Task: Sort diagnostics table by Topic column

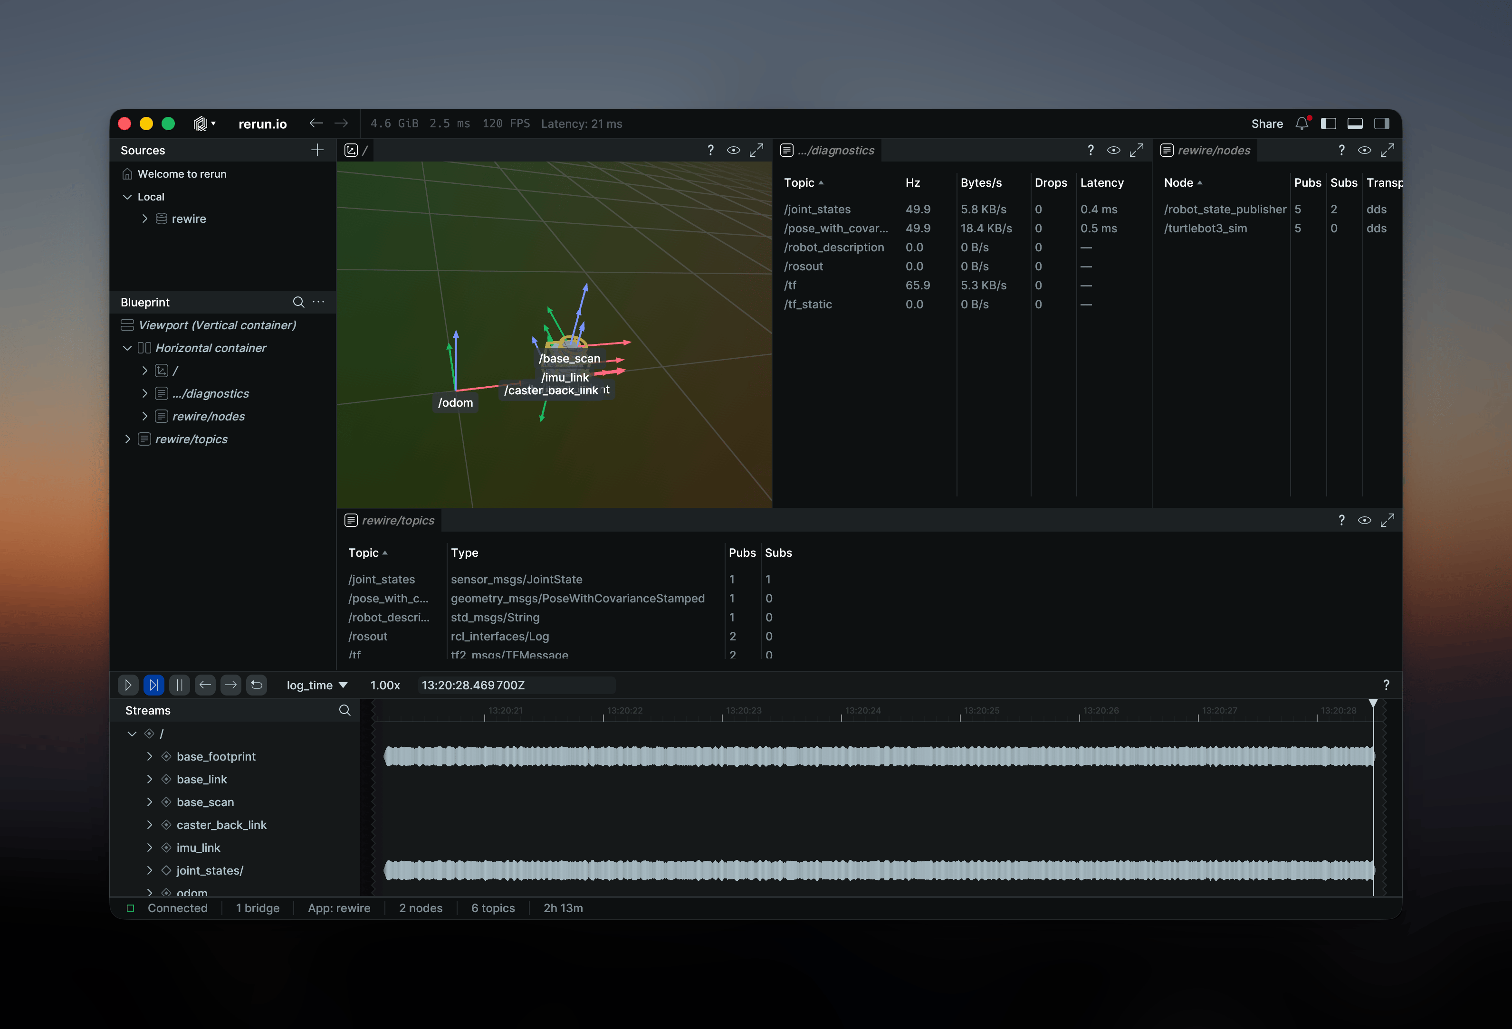Action: click(804, 183)
